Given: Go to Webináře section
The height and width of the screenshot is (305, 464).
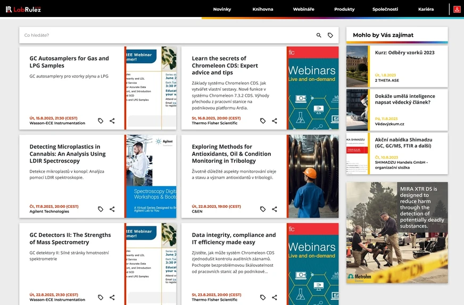Looking at the screenshot, I should [304, 9].
